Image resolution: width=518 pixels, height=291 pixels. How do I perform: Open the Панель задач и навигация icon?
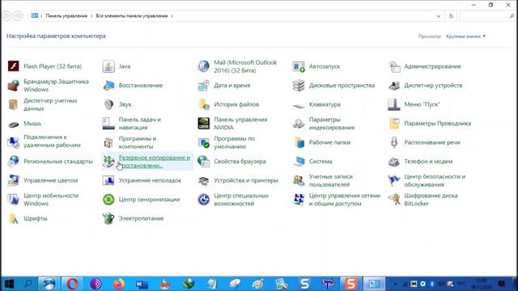pyautogui.click(x=108, y=124)
